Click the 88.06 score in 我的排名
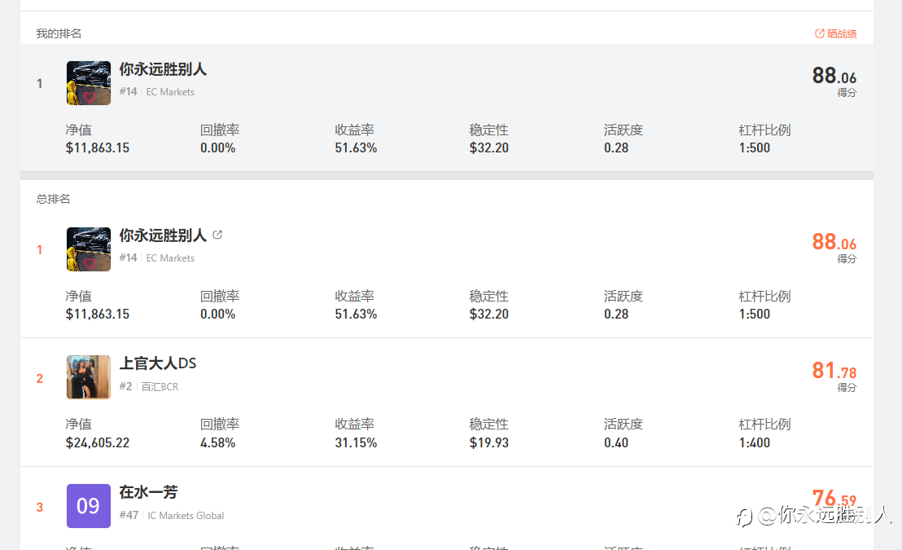The image size is (902, 550). pyautogui.click(x=834, y=77)
